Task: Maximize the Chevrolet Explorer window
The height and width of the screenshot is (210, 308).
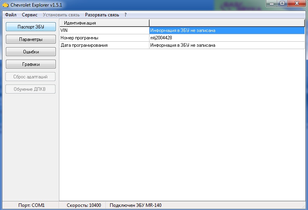Action: tap(283, 4)
